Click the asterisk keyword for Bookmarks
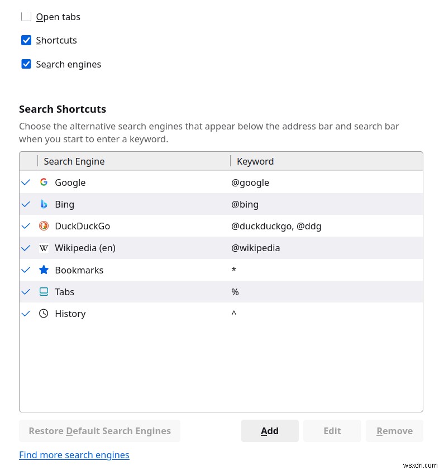 click(x=234, y=269)
